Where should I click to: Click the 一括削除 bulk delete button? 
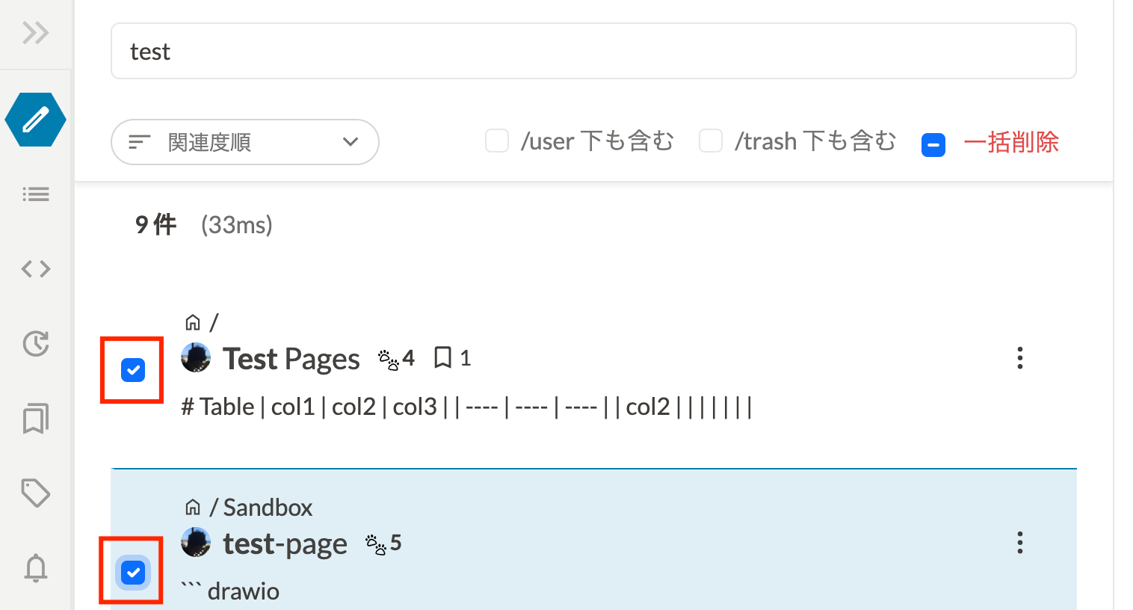click(1011, 142)
